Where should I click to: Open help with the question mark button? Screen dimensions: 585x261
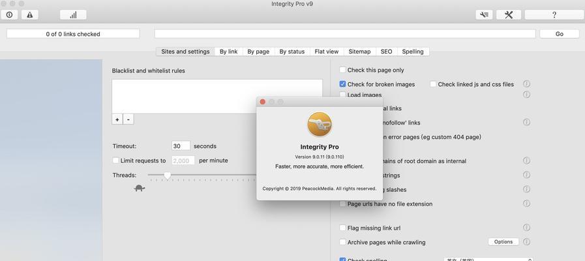pyautogui.click(x=554, y=14)
